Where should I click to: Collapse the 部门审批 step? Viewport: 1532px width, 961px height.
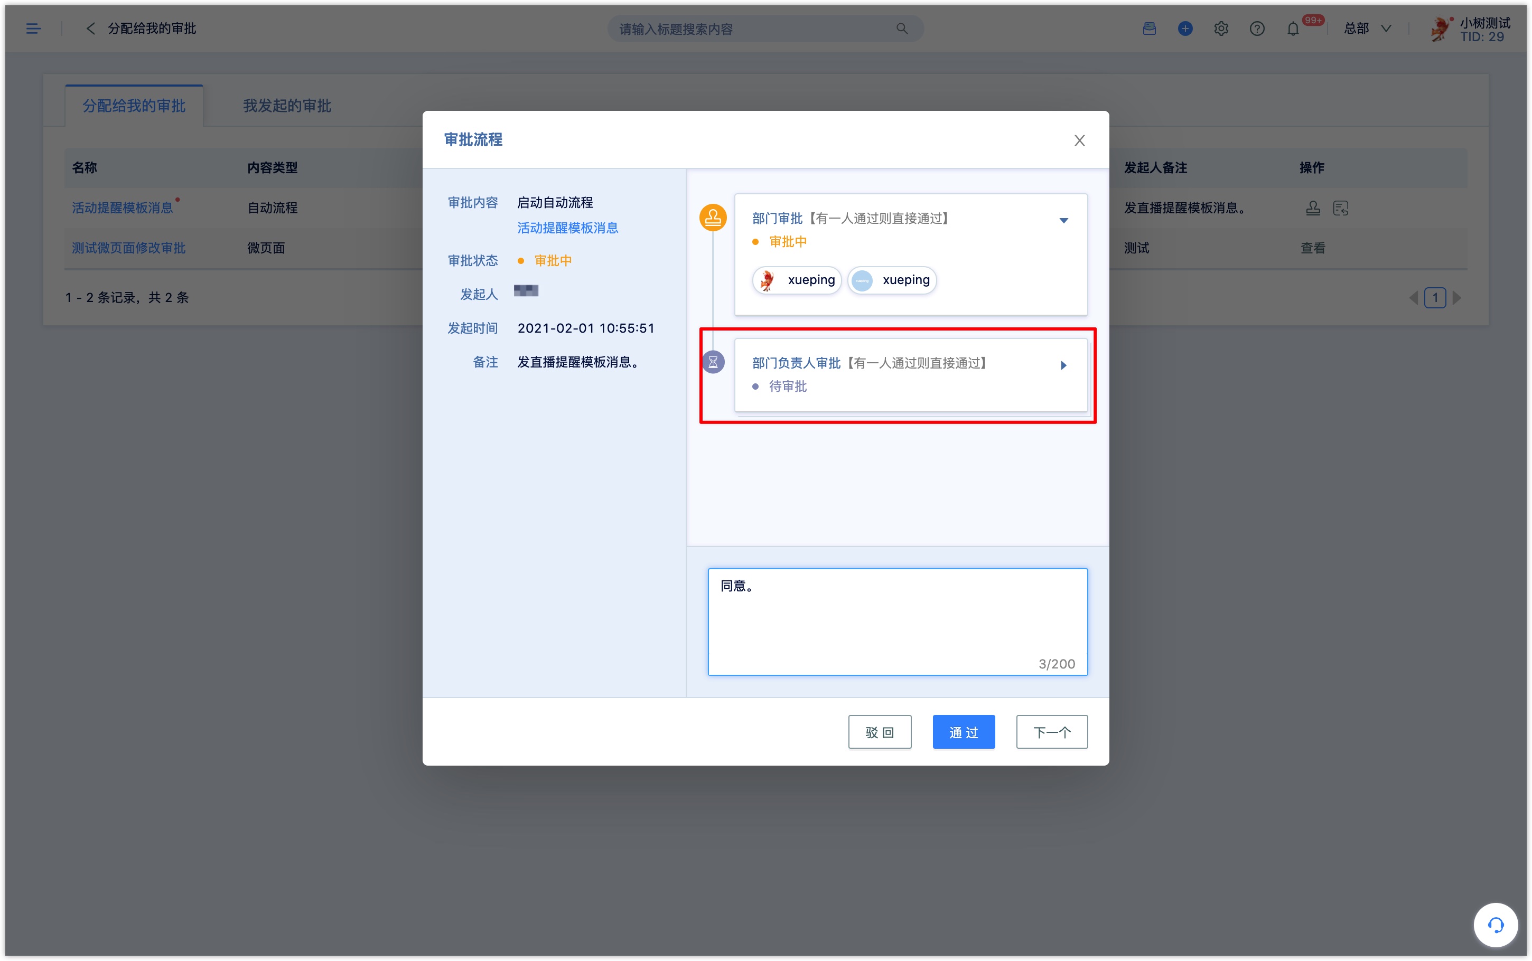point(1063,221)
